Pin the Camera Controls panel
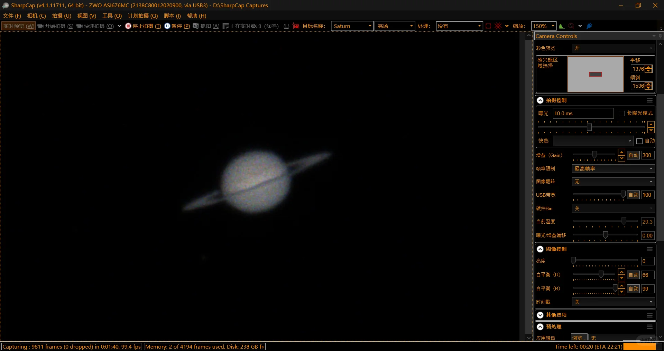The width and height of the screenshot is (664, 351). pos(660,36)
